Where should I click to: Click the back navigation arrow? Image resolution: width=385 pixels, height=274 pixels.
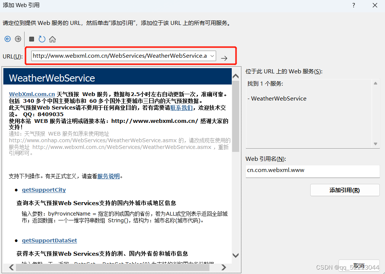[x=7, y=39]
